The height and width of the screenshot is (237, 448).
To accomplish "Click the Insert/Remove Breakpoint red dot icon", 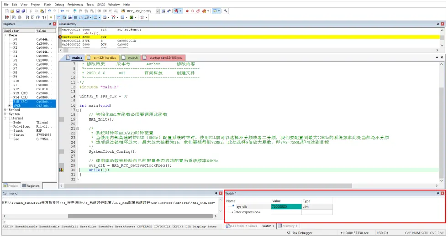I will click(x=187, y=11).
